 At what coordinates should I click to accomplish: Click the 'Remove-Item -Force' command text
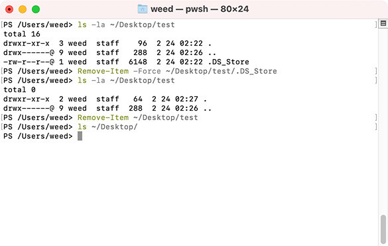click(119, 71)
